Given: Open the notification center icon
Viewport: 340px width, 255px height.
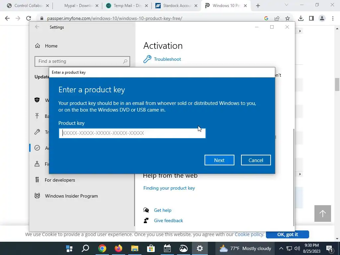Looking at the screenshot, I should click(329, 248).
